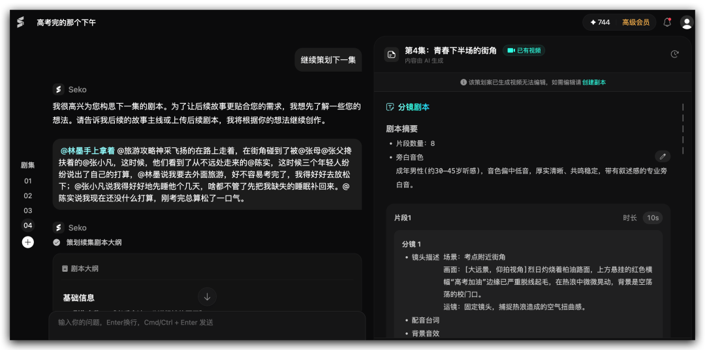
Task: Click the 内容由 AI 生成 caption
Action: [x=424, y=61]
